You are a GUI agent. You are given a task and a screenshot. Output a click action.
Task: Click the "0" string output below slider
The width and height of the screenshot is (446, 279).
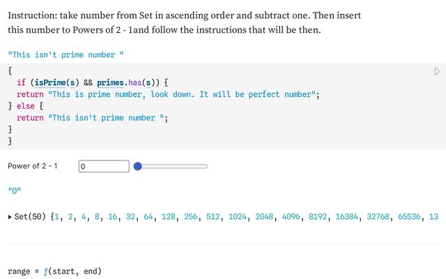pos(15,190)
